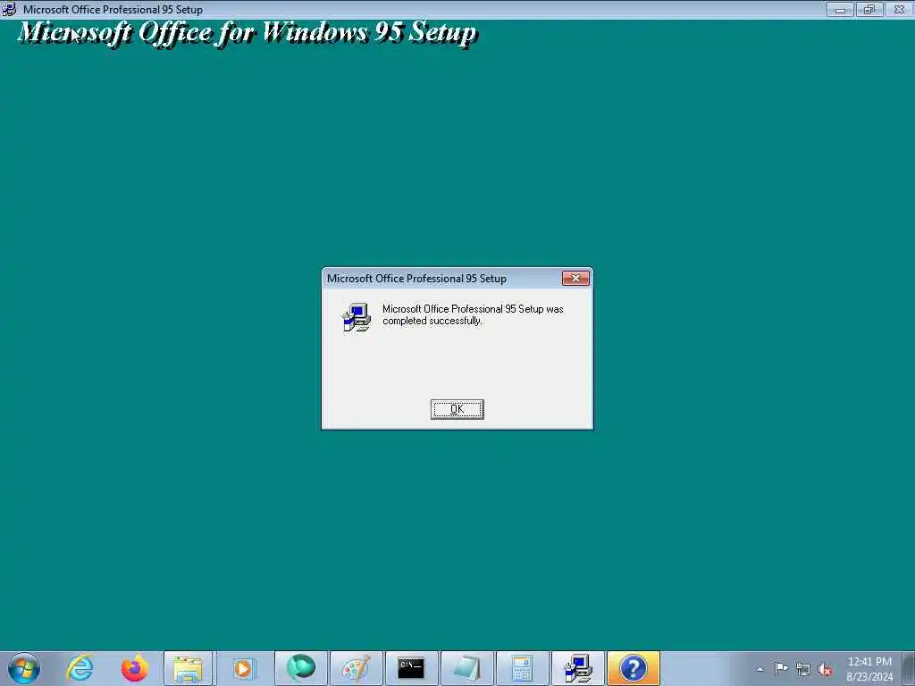The image size is (915, 686).
Task: Click the setup icon in the main title bar
Action: coord(9,9)
